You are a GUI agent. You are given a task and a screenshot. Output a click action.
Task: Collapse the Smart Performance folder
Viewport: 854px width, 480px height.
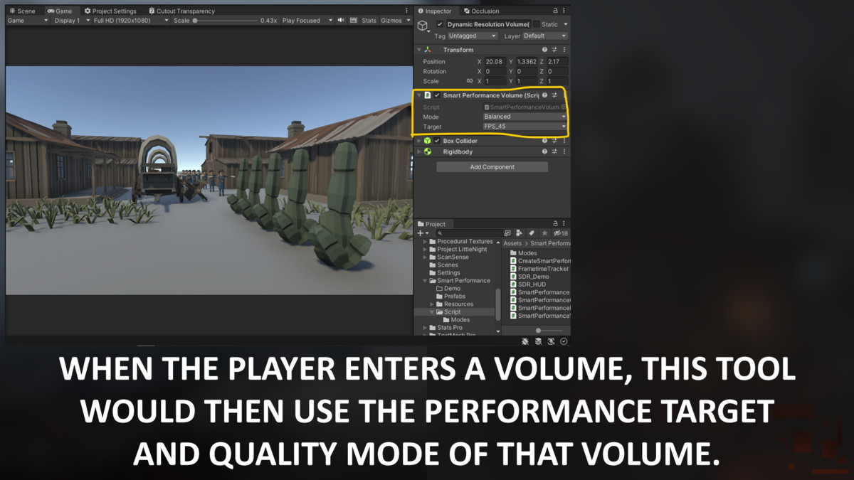point(425,281)
